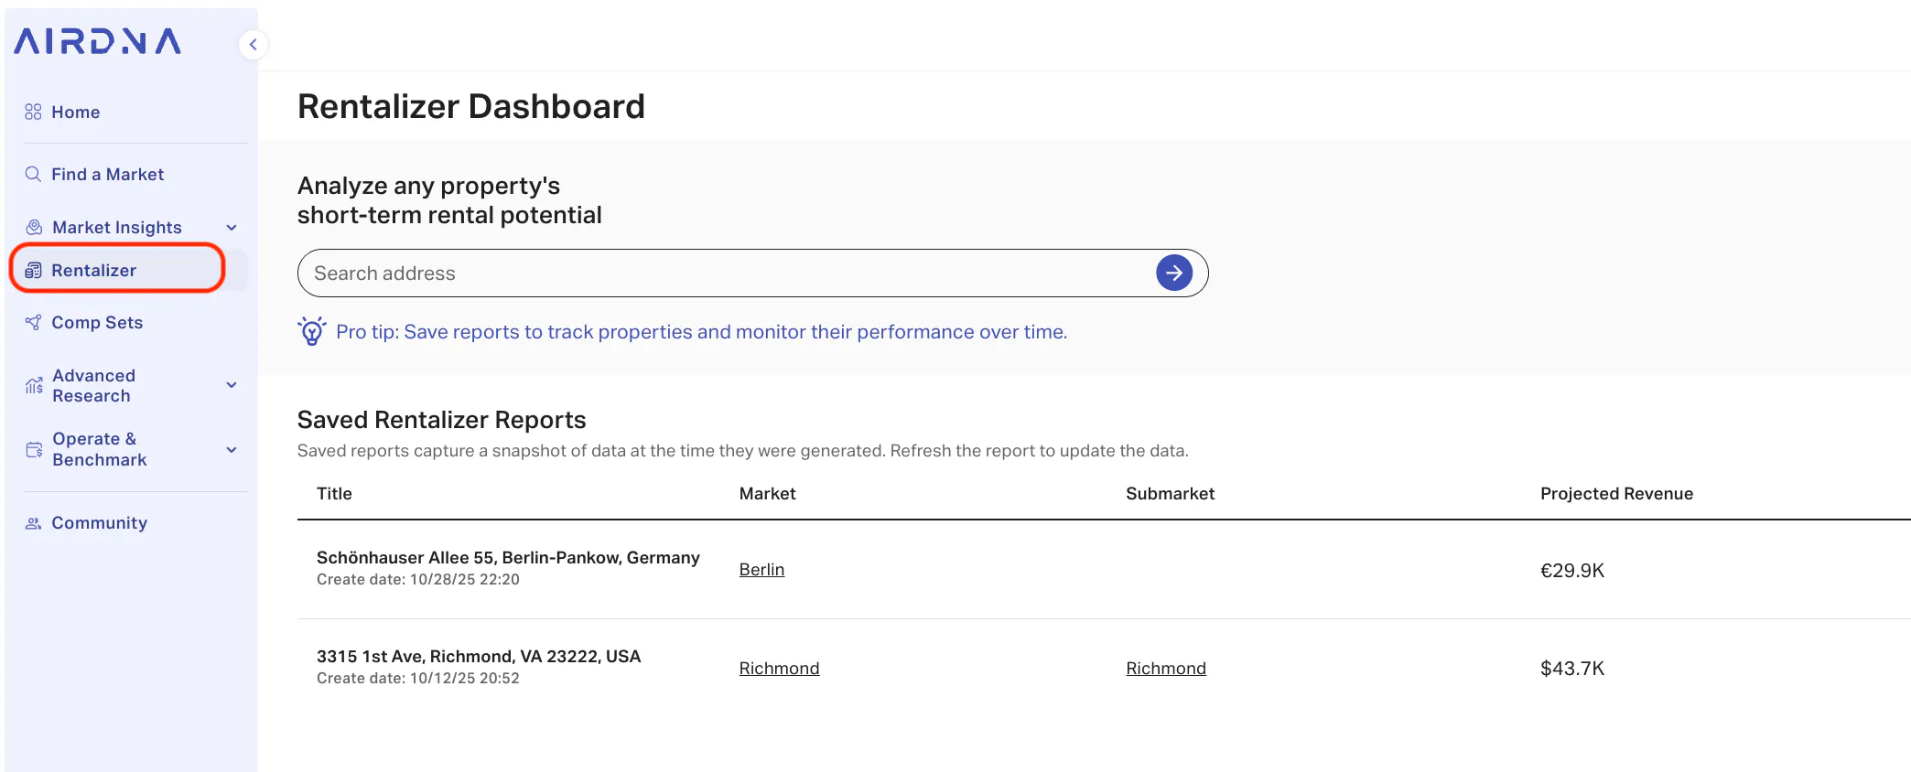Select Comp Sets in sidebar
Image resolution: width=1911 pixels, height=772 pixels.
pos(97,322)
